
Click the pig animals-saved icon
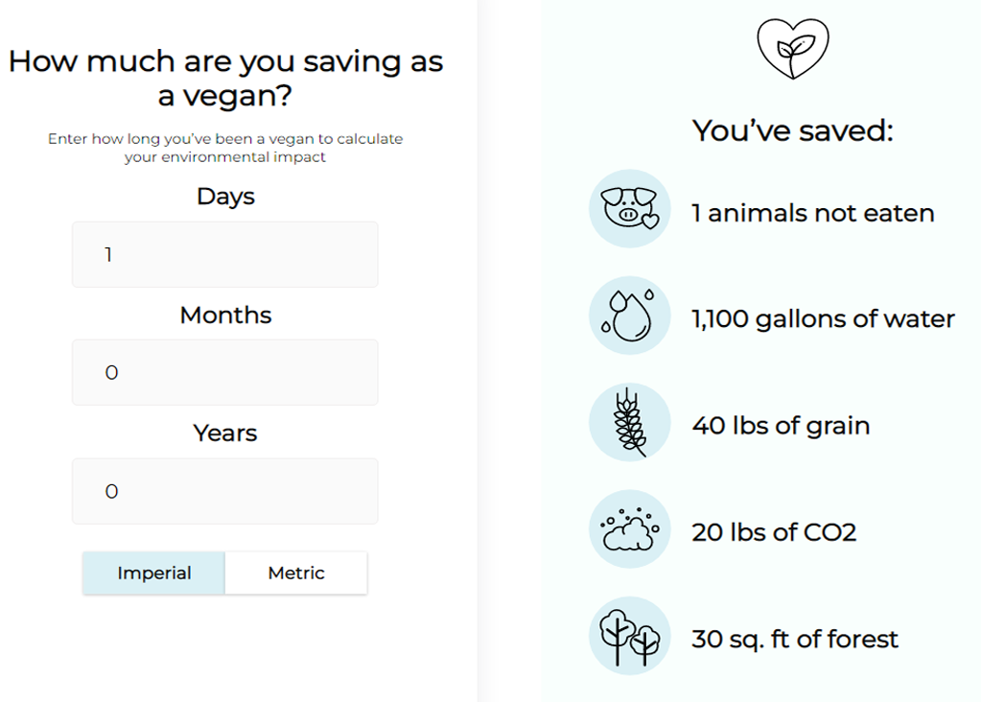pos(629,209)
